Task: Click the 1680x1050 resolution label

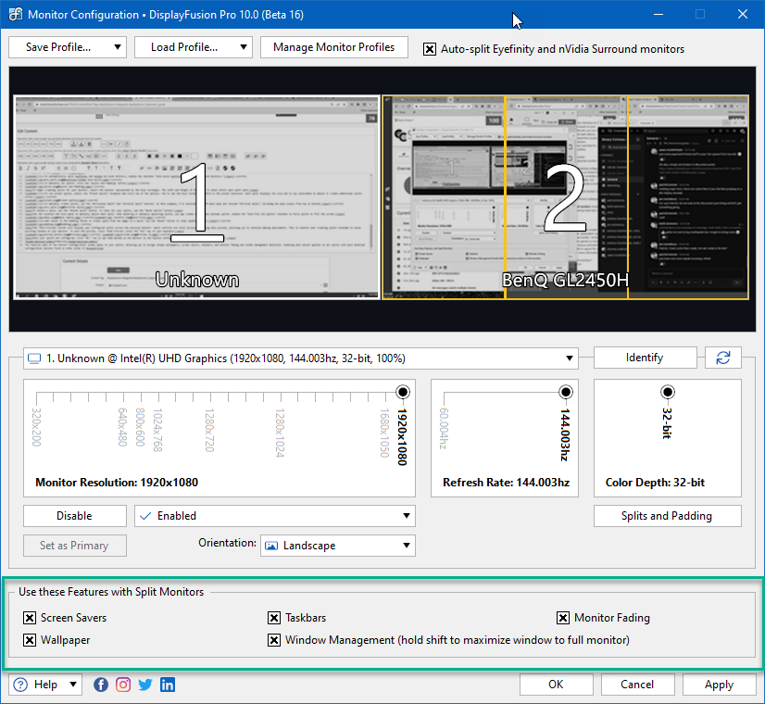Action: [x=384, y=433]
